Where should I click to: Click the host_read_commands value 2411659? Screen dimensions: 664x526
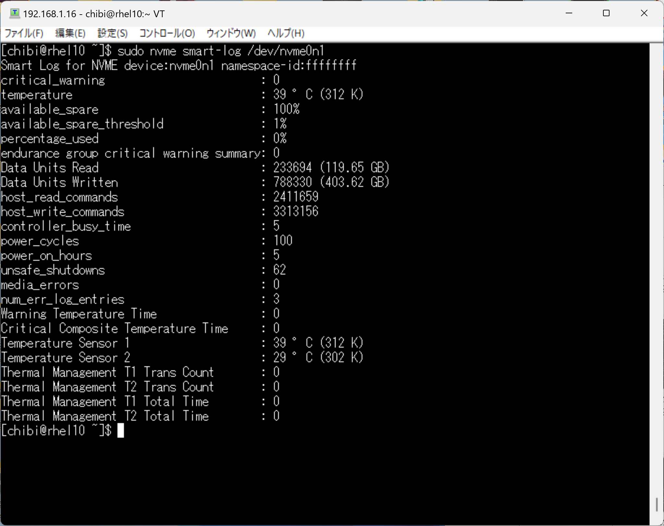(x=296, y=197)
